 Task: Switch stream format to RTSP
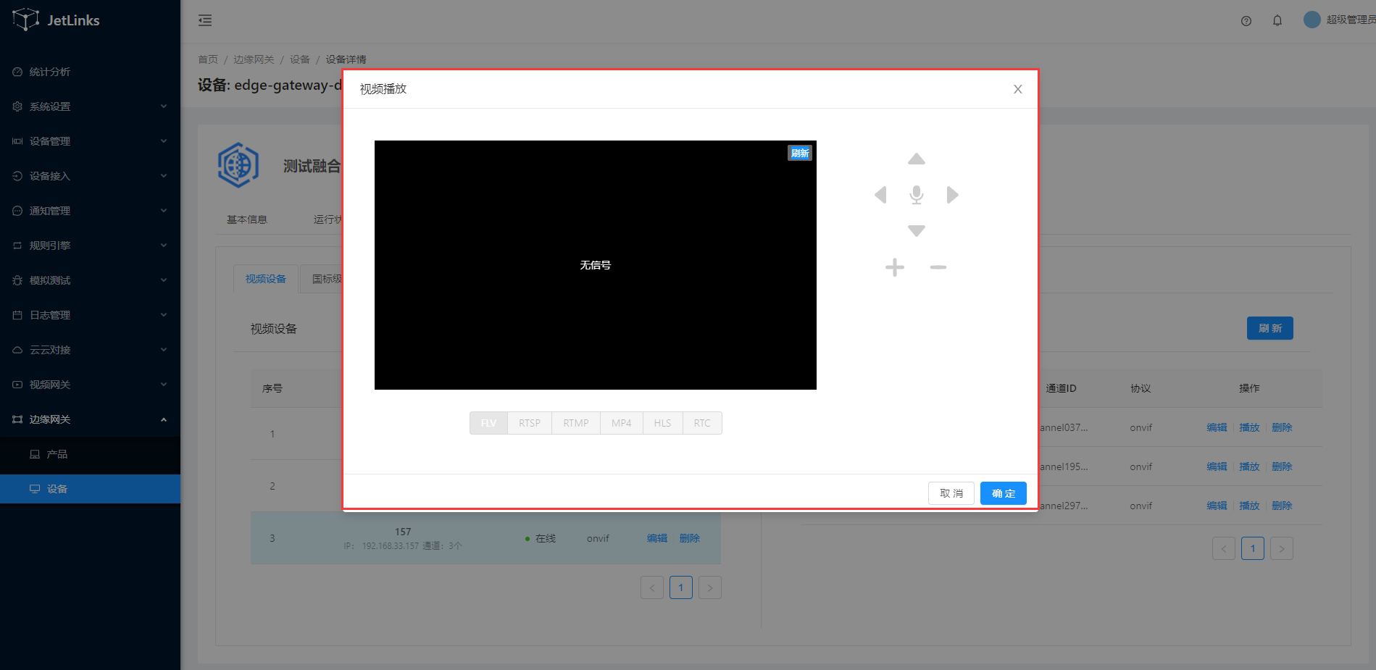pyautogui.click(x=530, y=423)
